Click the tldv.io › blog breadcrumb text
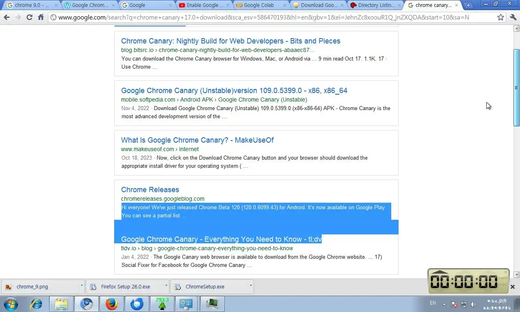 (x=207, y=248)
